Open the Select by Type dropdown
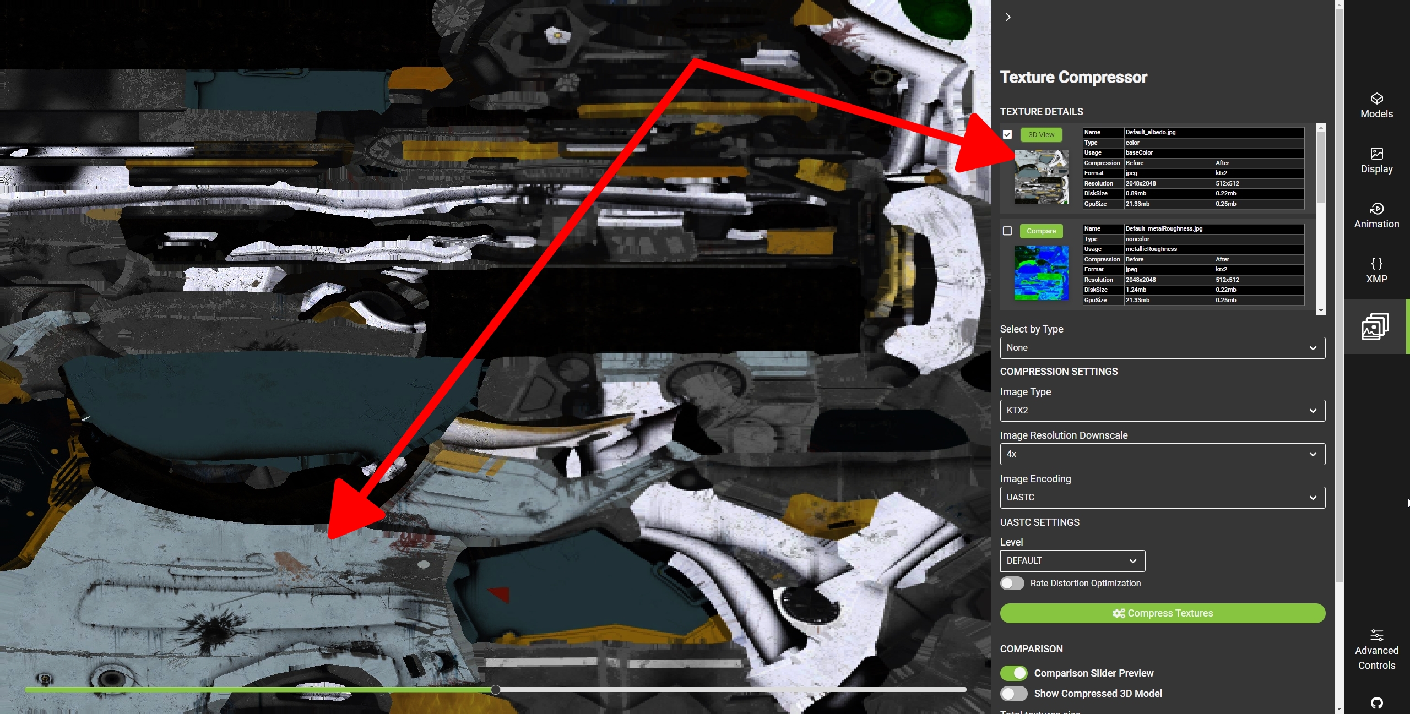Screen dimensions: 1410x714 1161,347
